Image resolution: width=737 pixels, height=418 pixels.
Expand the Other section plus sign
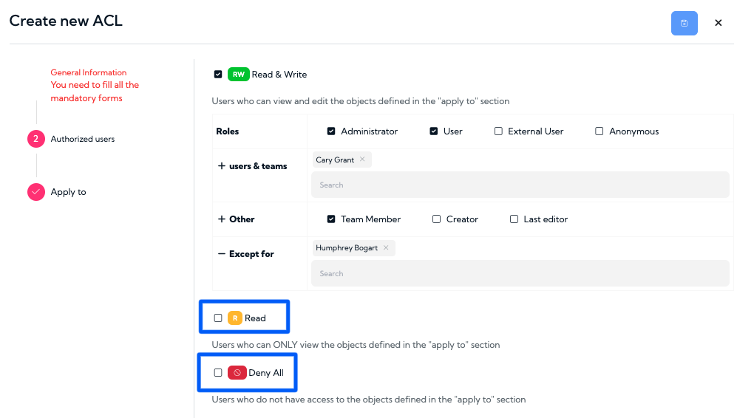[x=222, y=219]
